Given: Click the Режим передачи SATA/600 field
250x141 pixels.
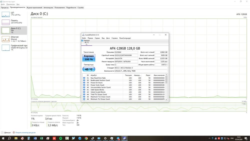Looking at the screenshot, I should coord(126,61).
